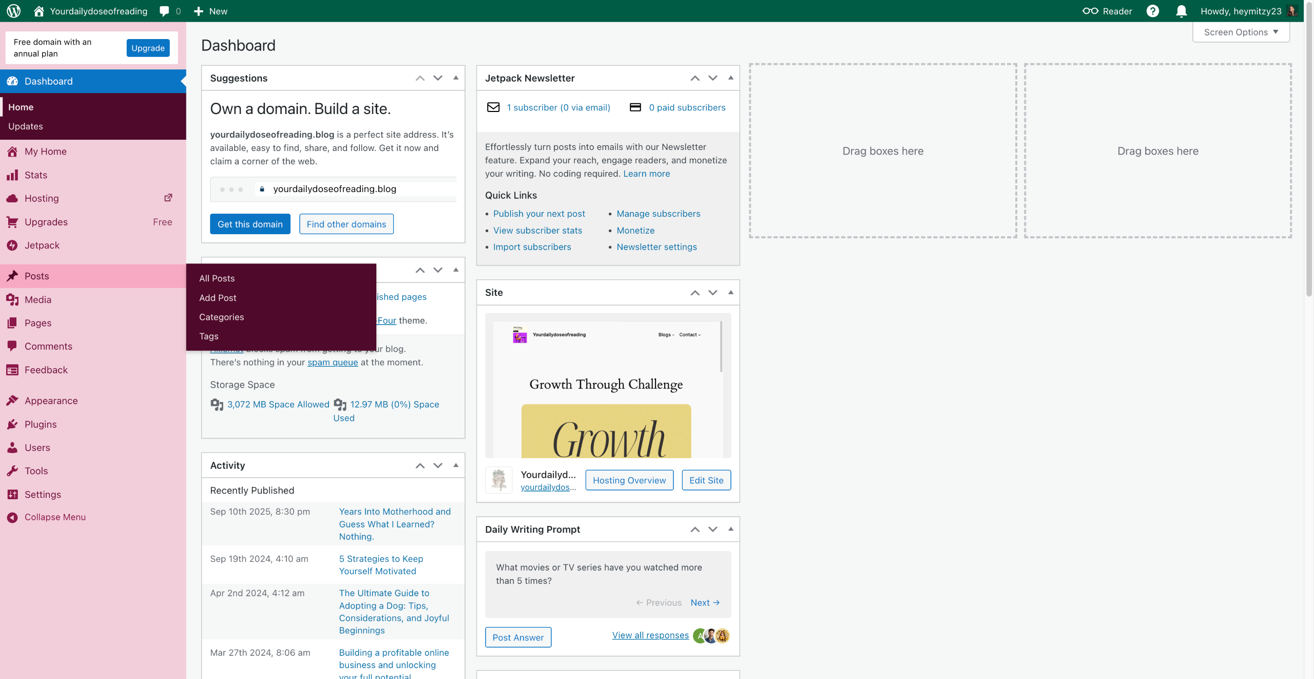Toggle the Jetpack Newsletter panel collapse triangle
The image size is (1314, 679).
[x=731, y=78]
